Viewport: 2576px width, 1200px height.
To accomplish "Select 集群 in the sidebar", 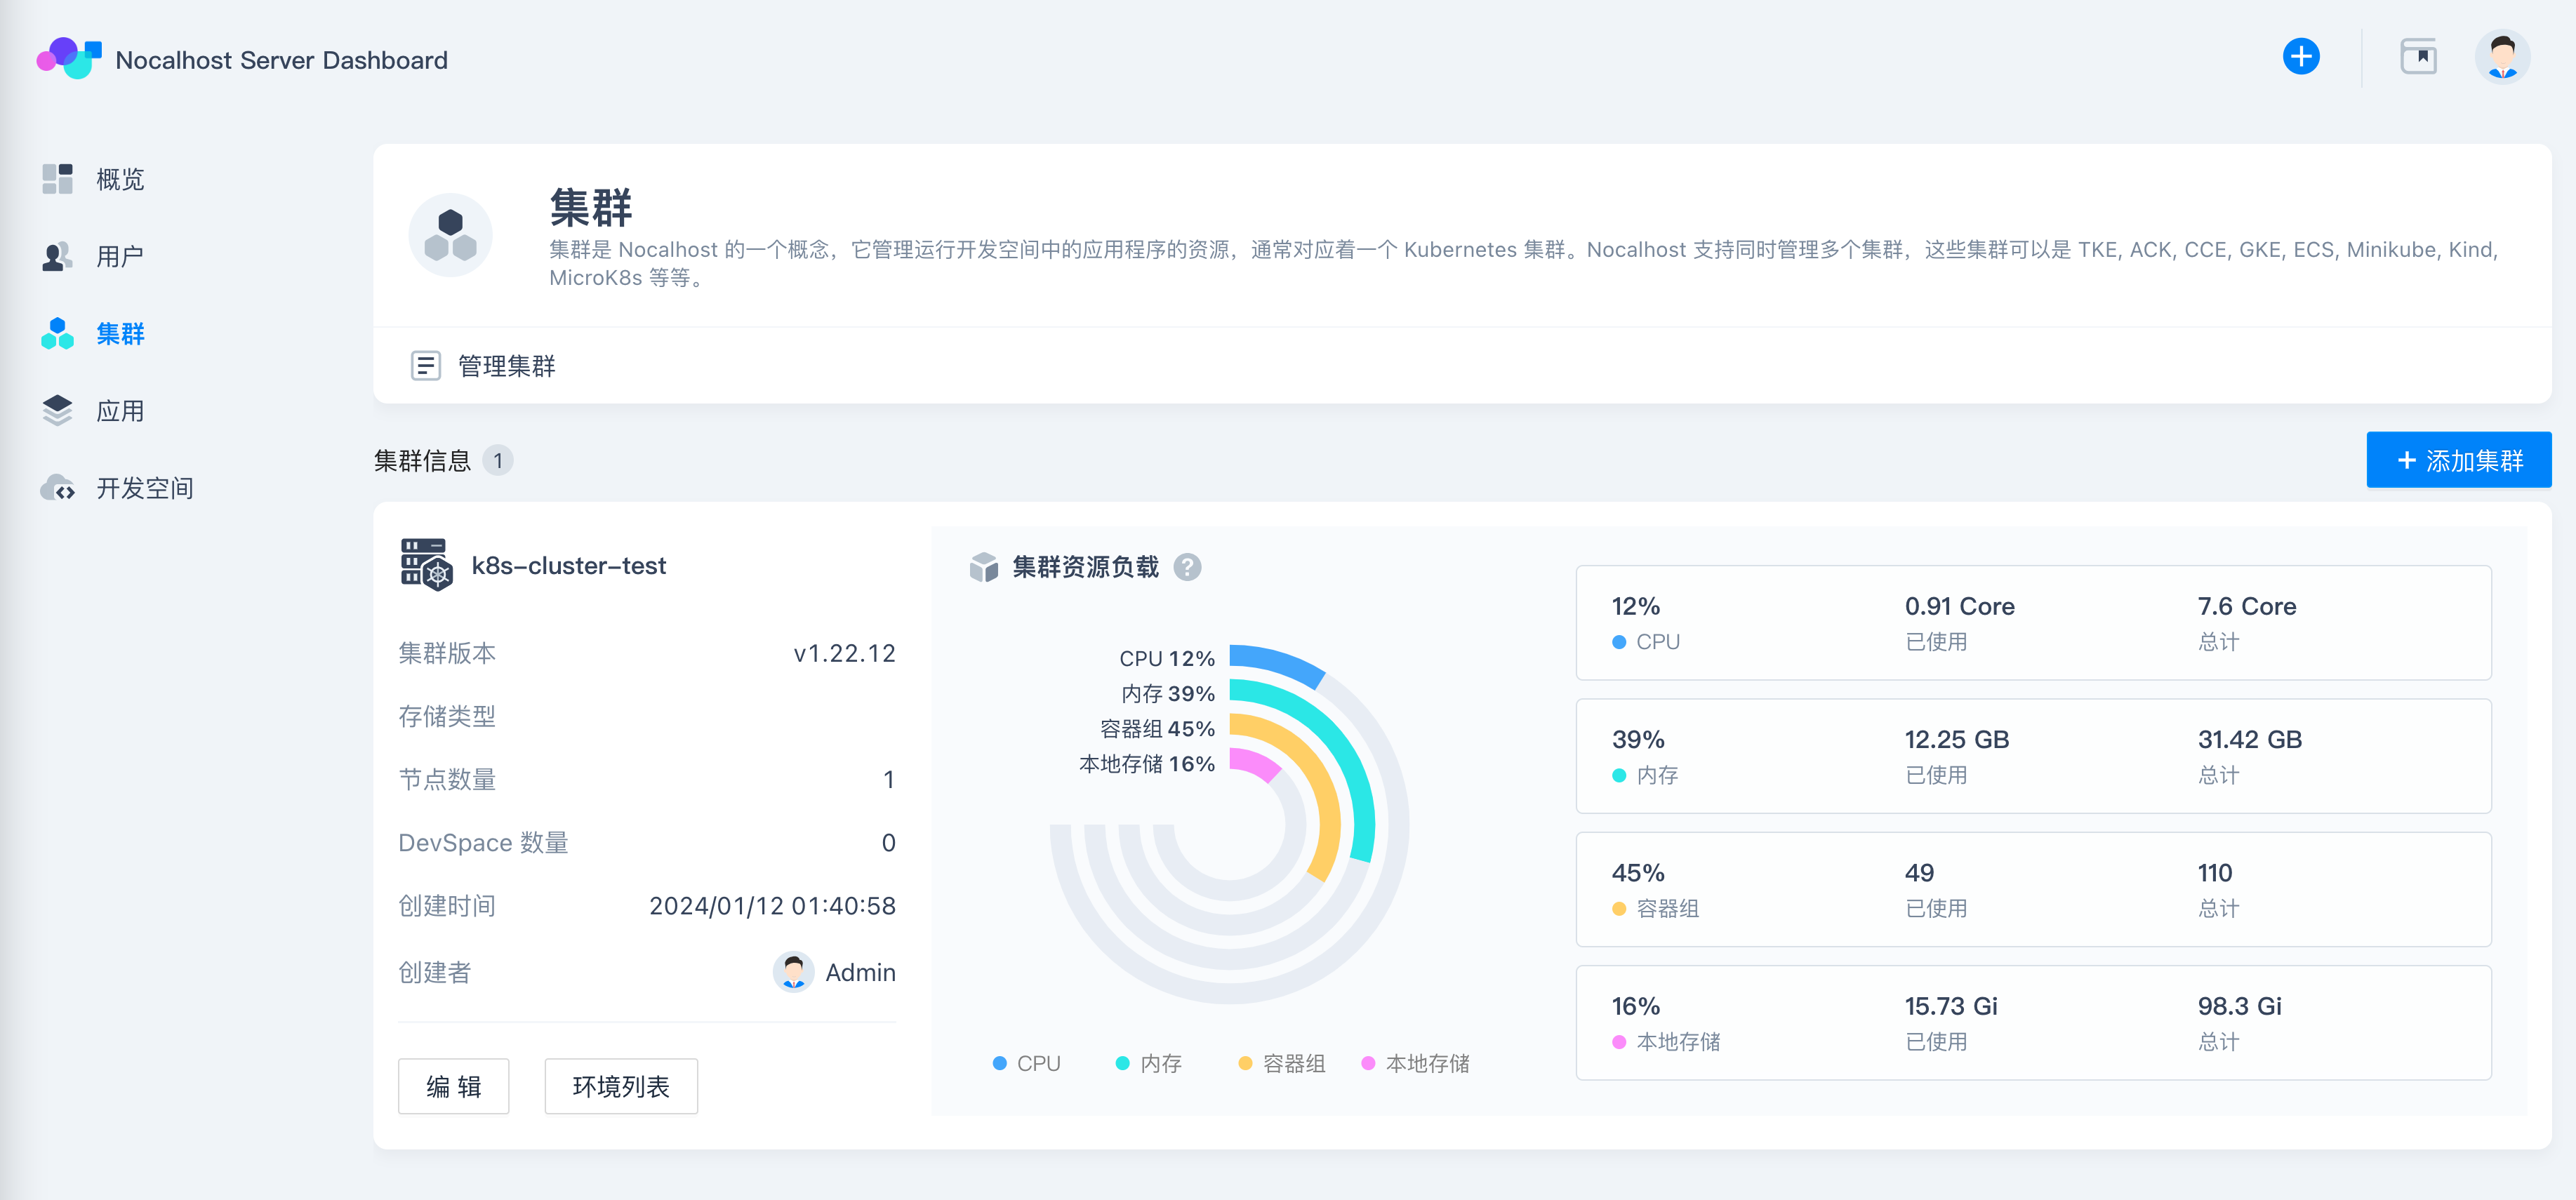I will [120, 333].
